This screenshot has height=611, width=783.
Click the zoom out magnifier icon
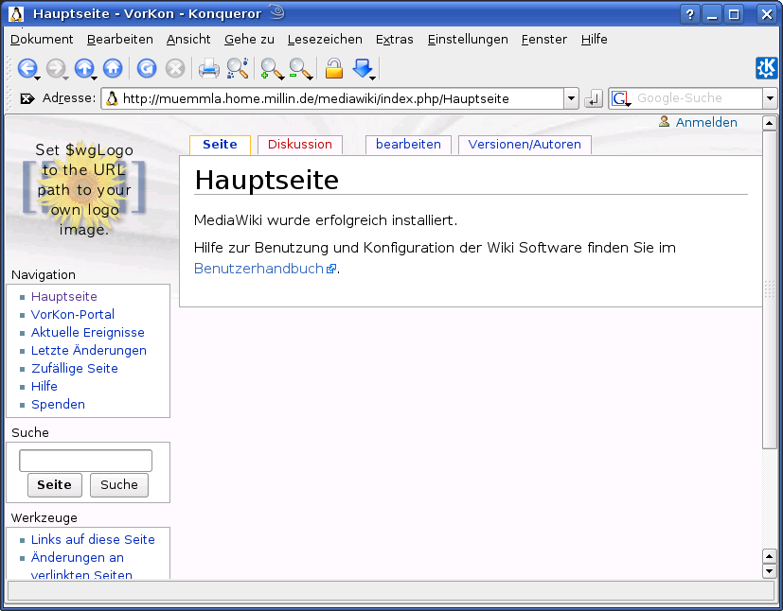point(299,68)
